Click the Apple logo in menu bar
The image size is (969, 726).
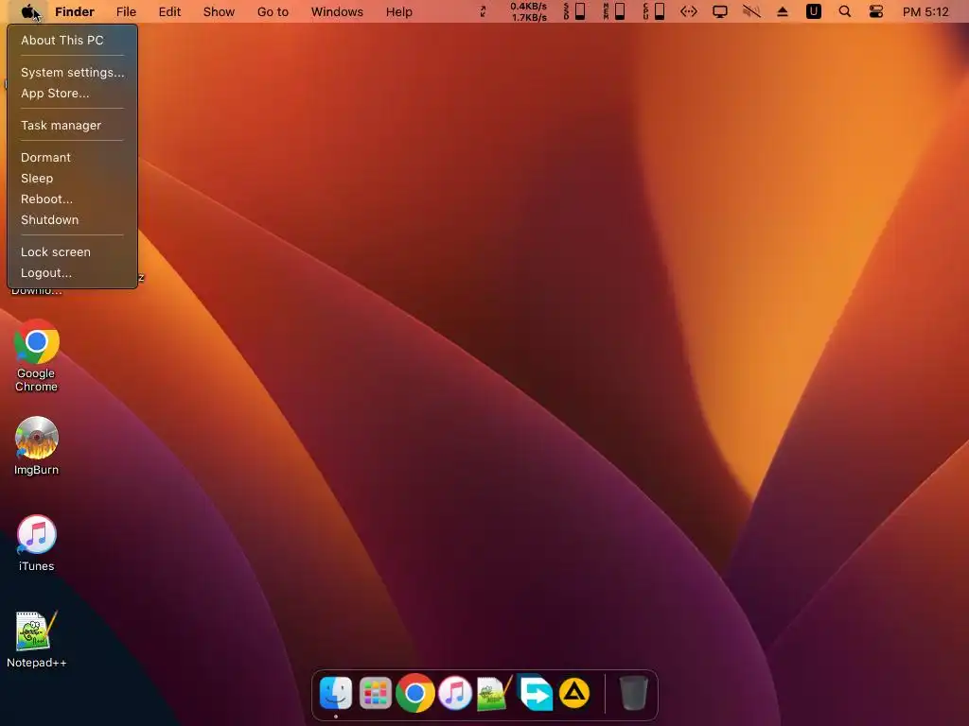click(28, 11)
